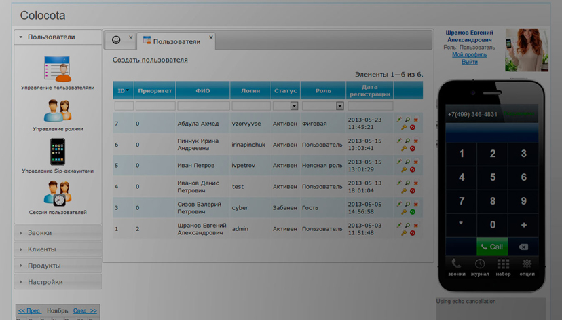The height and width of the screenshot is (320, 562).
Task: Open Сессии пользователей icon
Action: (57, 194)
